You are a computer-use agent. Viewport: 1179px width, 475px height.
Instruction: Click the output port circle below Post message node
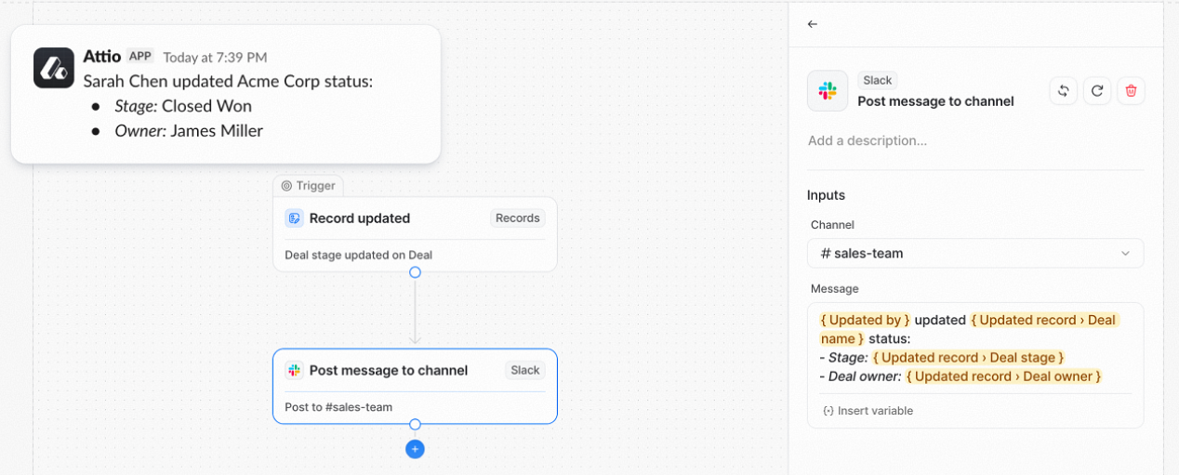416,424
